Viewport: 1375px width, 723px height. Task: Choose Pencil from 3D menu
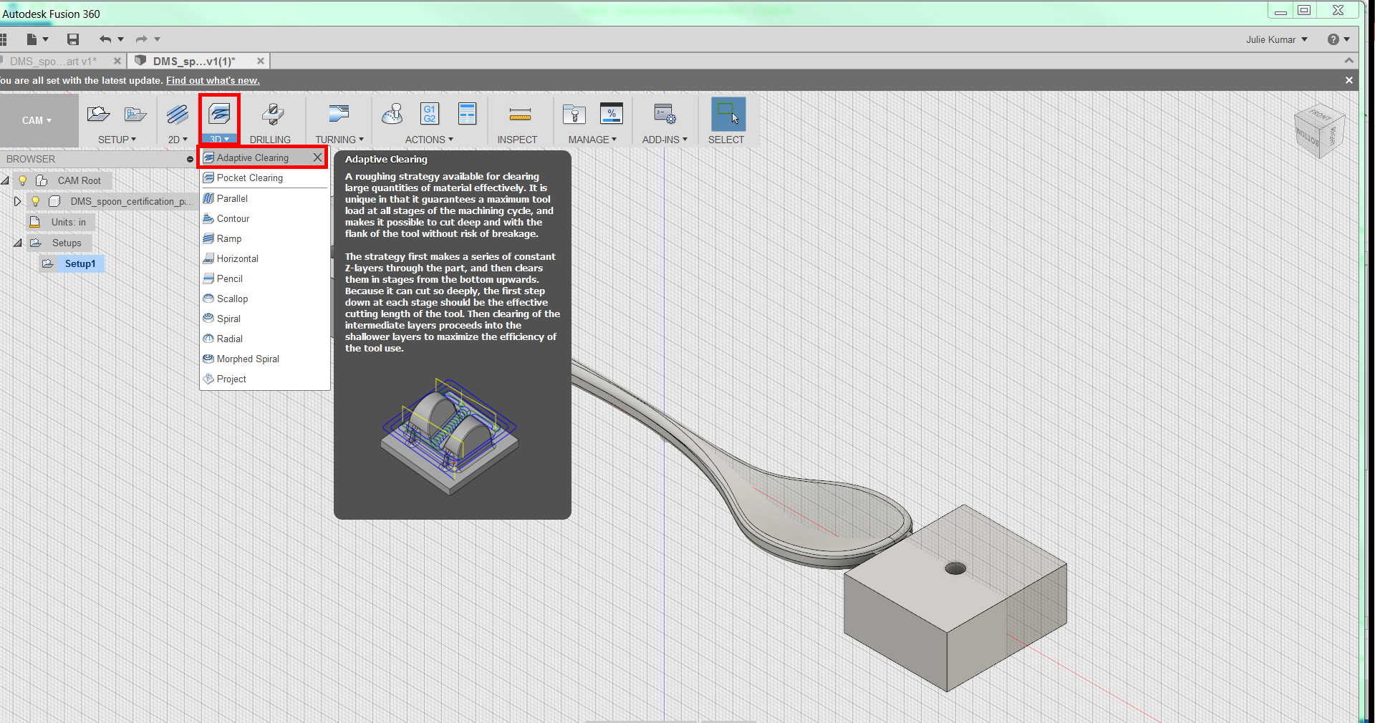[x=264, y=278]
